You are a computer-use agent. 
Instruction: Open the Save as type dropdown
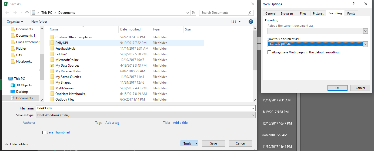(145, 115)
